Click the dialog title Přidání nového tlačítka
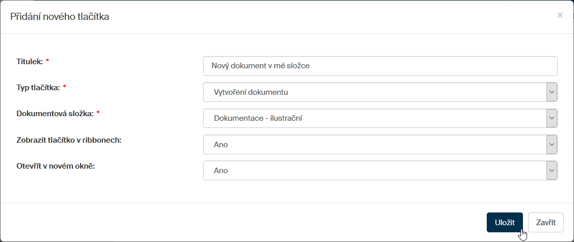 pos(60,17)
